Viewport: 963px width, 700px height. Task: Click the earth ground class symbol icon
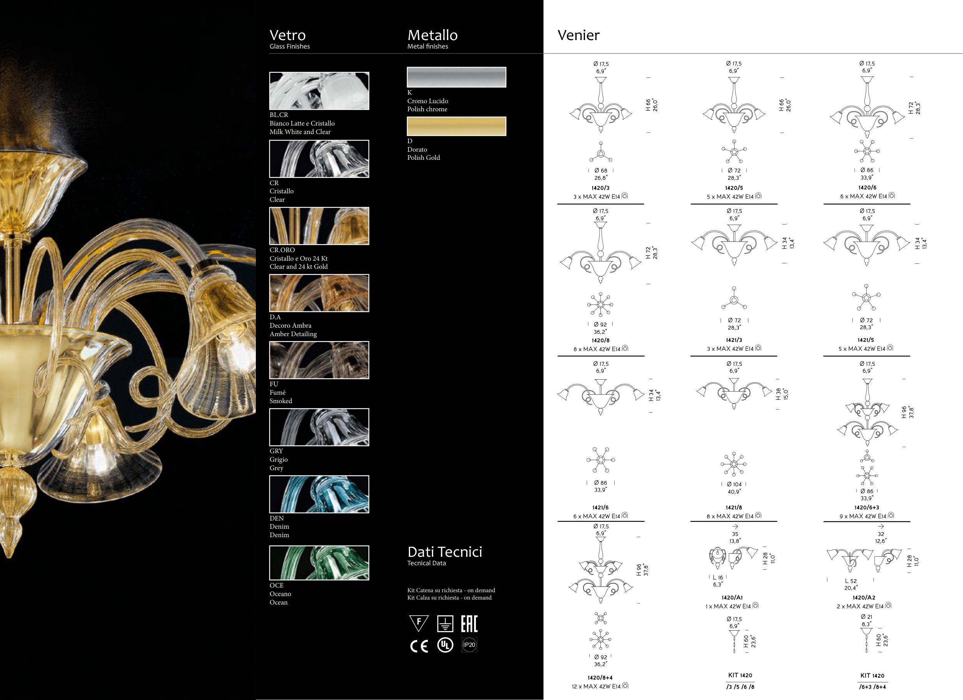[x=445, y=624]
